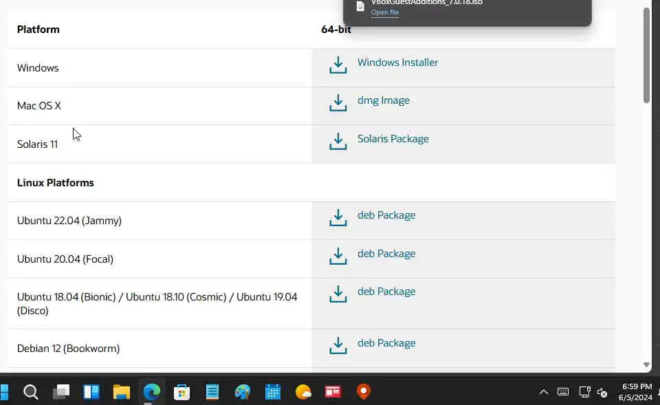Select the Solaris 11 platform cell
This screenshot has height=405, width=660.
(159, 144)
